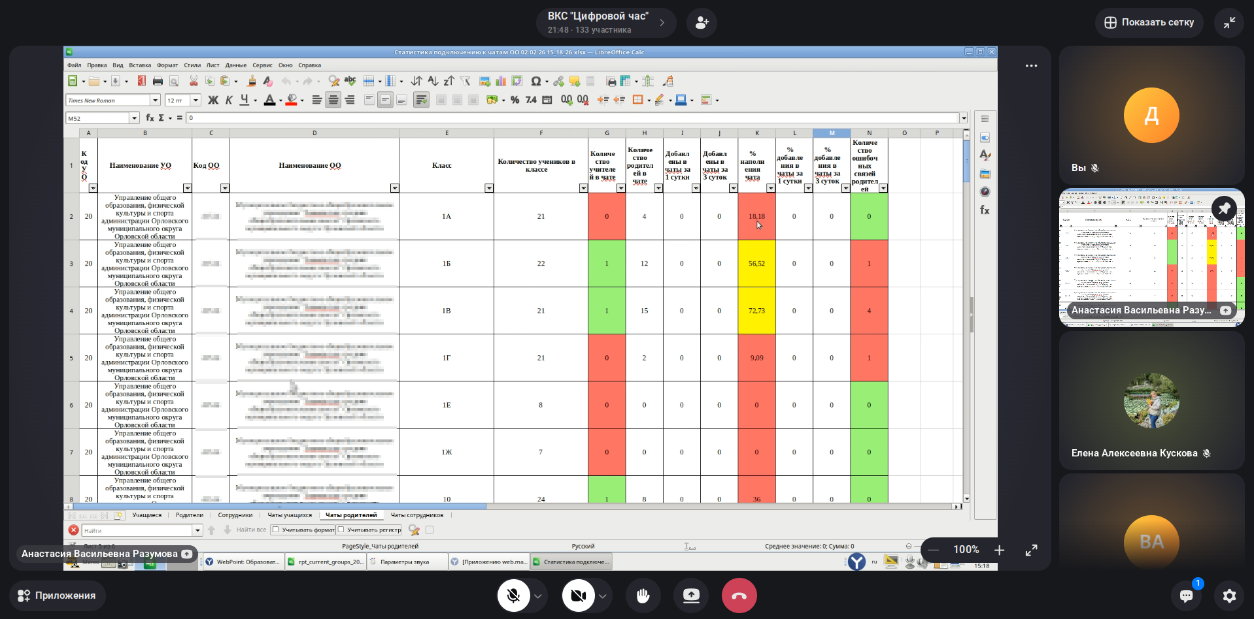
Task: Expand microphone options arrow
Action: pos(538,595)
